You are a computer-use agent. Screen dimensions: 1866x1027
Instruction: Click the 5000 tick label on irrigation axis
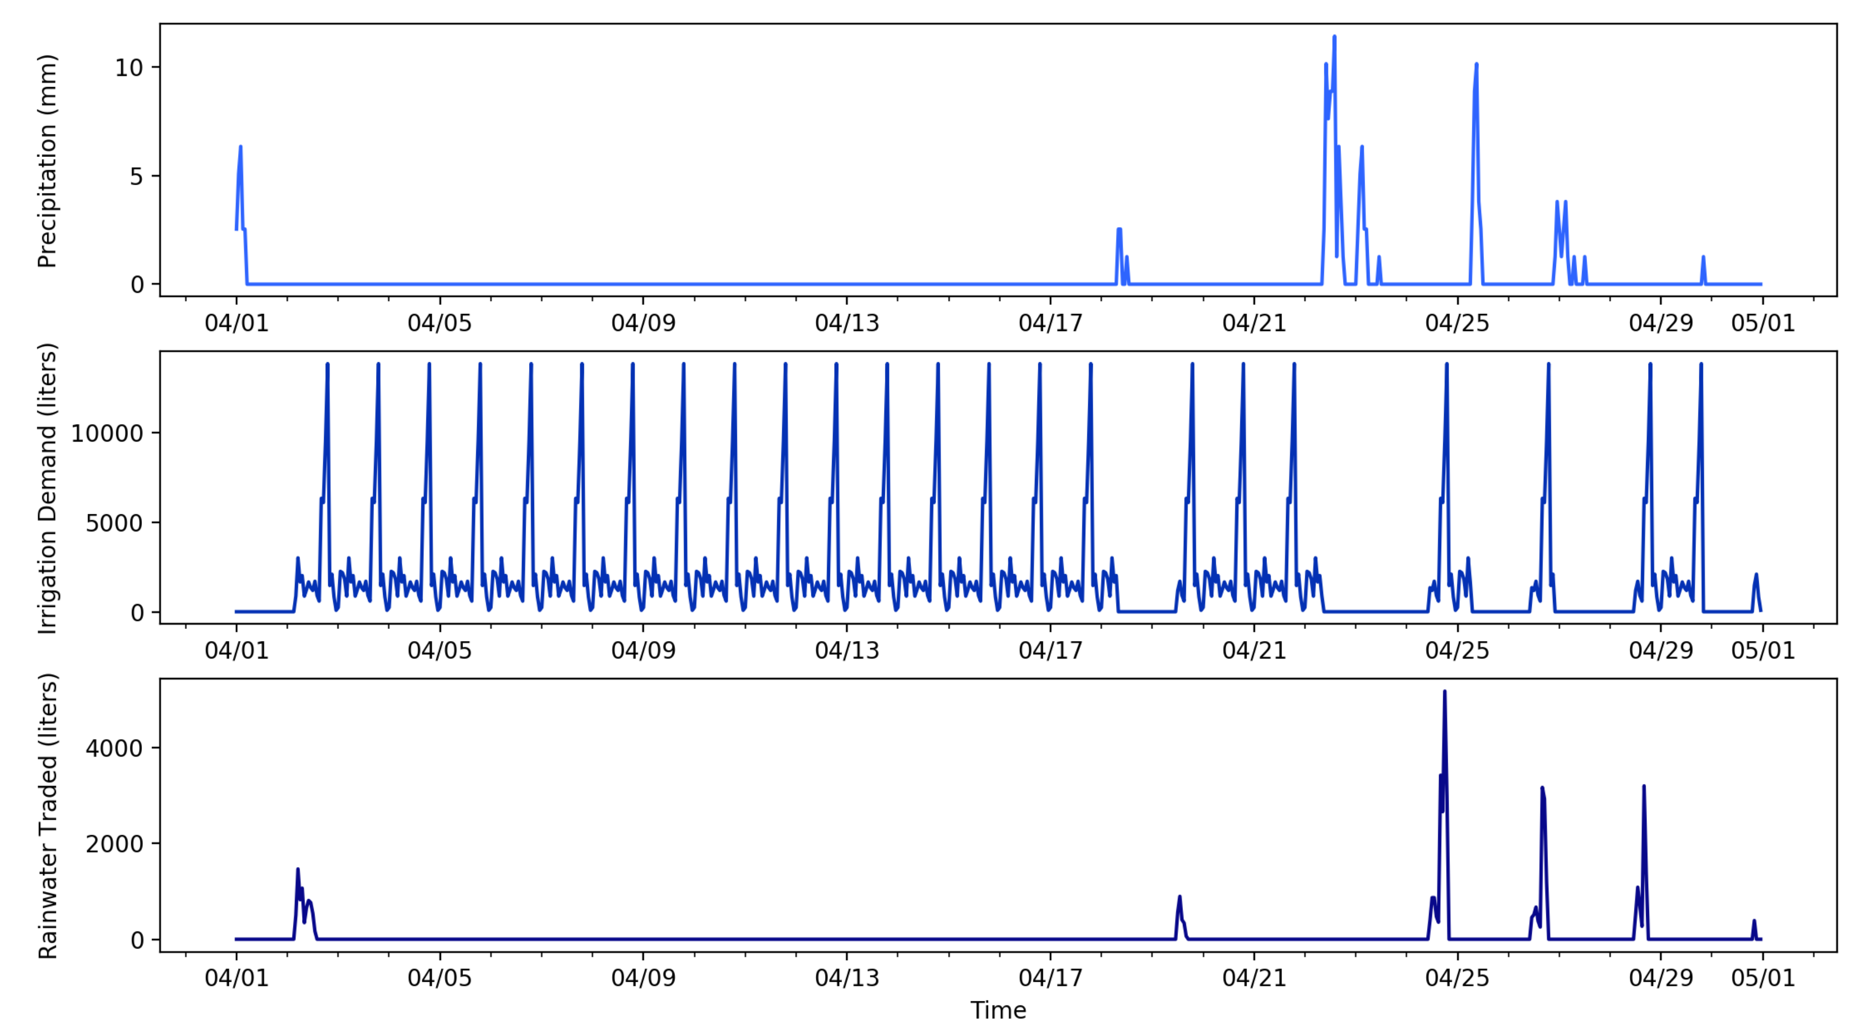pyautogui.click(x=114, y=524)
